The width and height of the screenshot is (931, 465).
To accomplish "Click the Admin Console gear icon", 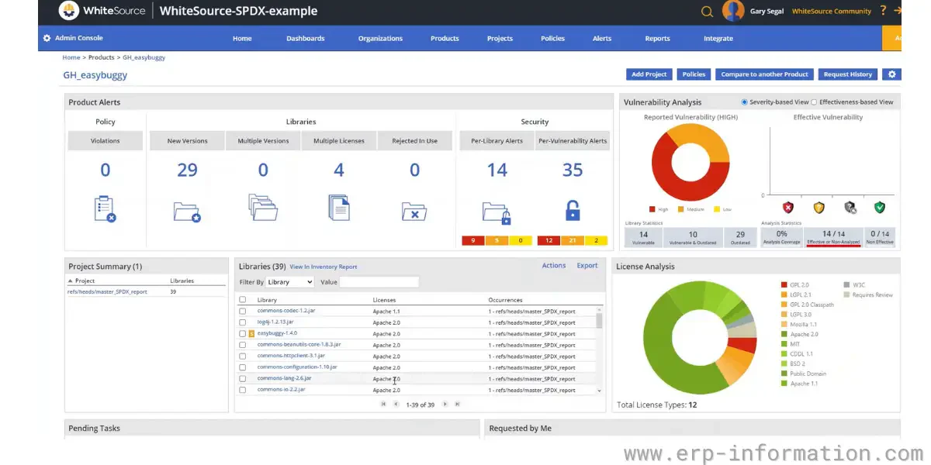I will 47,38.
